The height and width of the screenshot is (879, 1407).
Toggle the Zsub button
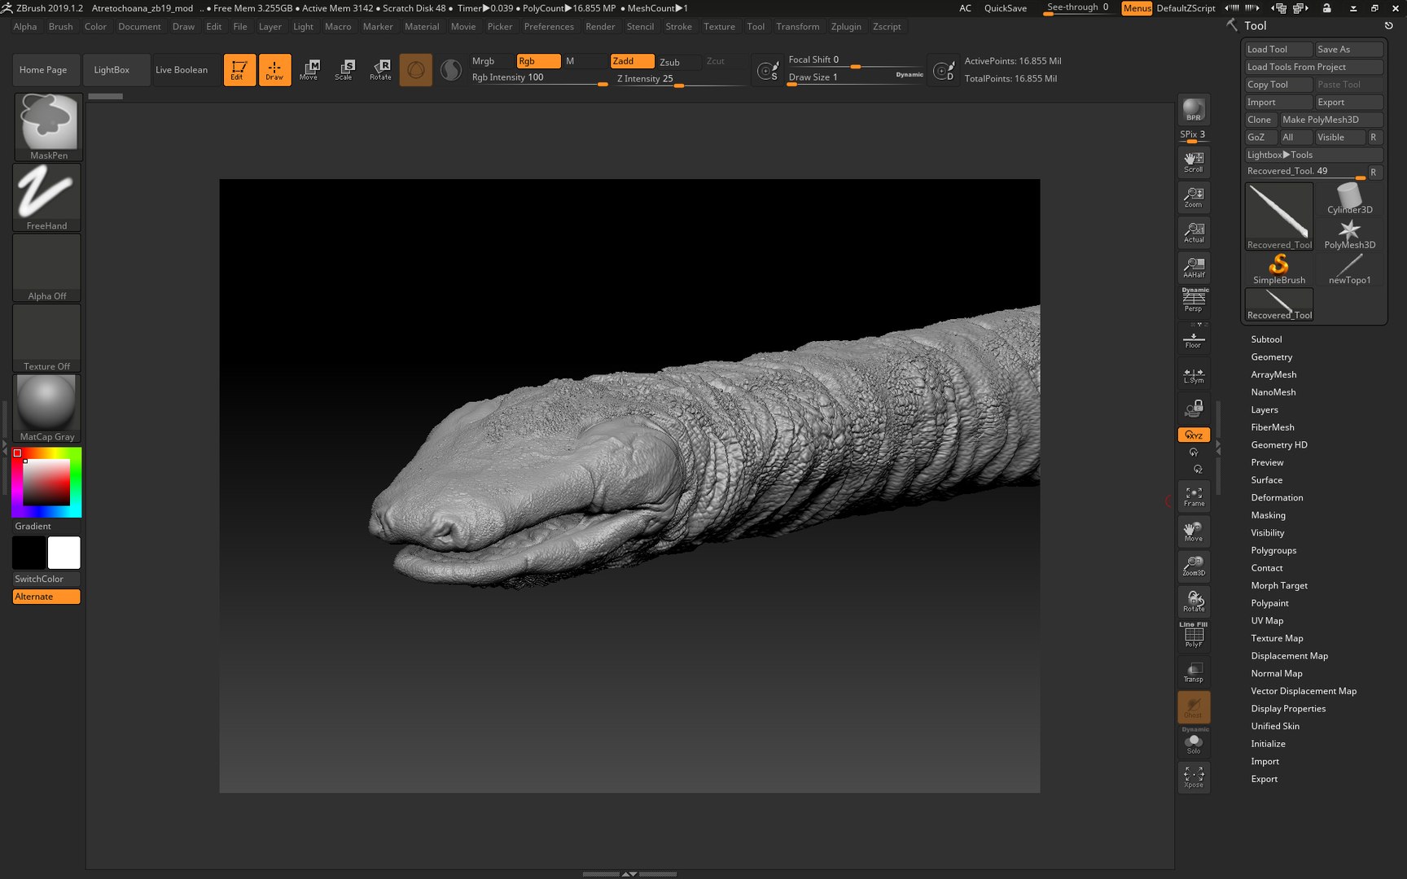click(679, 62)
